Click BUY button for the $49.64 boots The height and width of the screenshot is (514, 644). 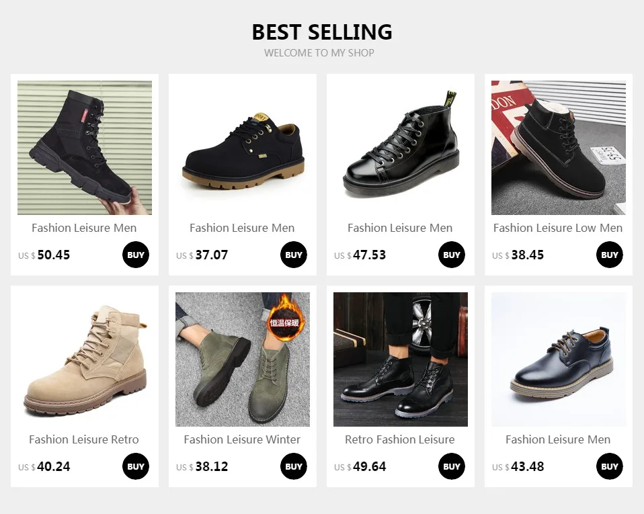pyautogui.click(x=451, y=466)
